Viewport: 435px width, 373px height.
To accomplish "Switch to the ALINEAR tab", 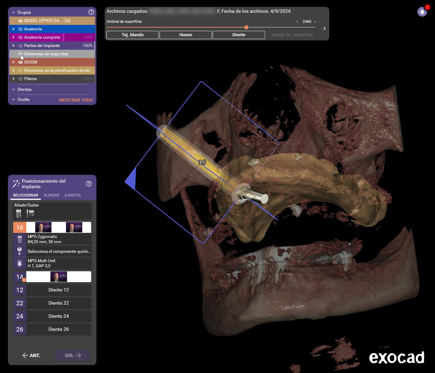I will pyautogui.click(x=51, y=195).
